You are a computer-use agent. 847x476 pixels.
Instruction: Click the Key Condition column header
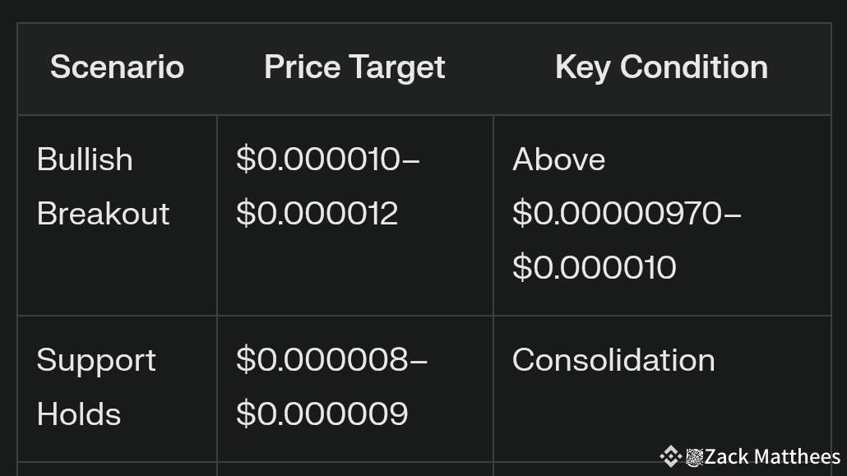(661, 67)
